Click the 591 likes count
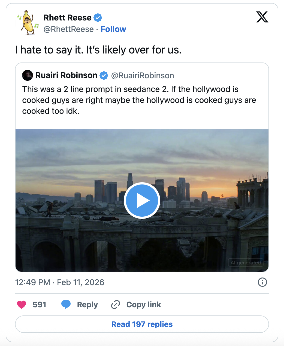 point(40,305)
